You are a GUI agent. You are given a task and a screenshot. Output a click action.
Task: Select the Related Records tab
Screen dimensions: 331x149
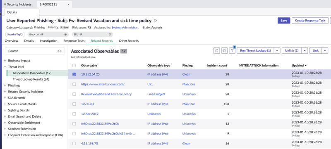click(x=102, y=41)
